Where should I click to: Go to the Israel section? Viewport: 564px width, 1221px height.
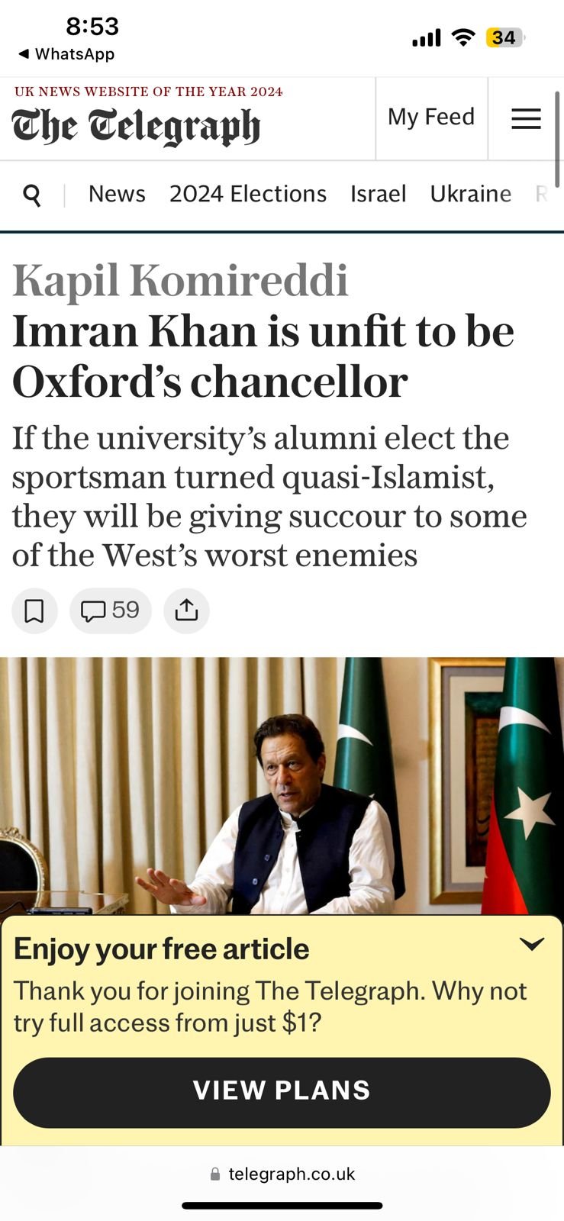[x=378, y=194]
